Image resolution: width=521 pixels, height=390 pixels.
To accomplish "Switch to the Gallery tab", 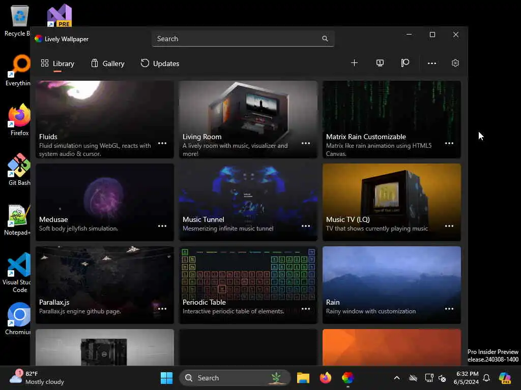I will (x=108, y=63).
